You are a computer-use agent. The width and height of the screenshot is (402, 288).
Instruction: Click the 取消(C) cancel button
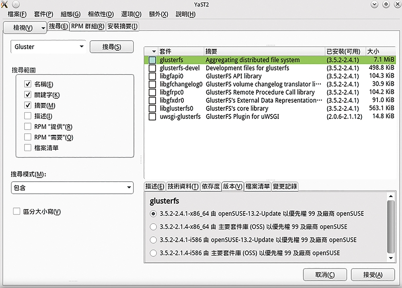pyautogui.click(x=325, y=275)
